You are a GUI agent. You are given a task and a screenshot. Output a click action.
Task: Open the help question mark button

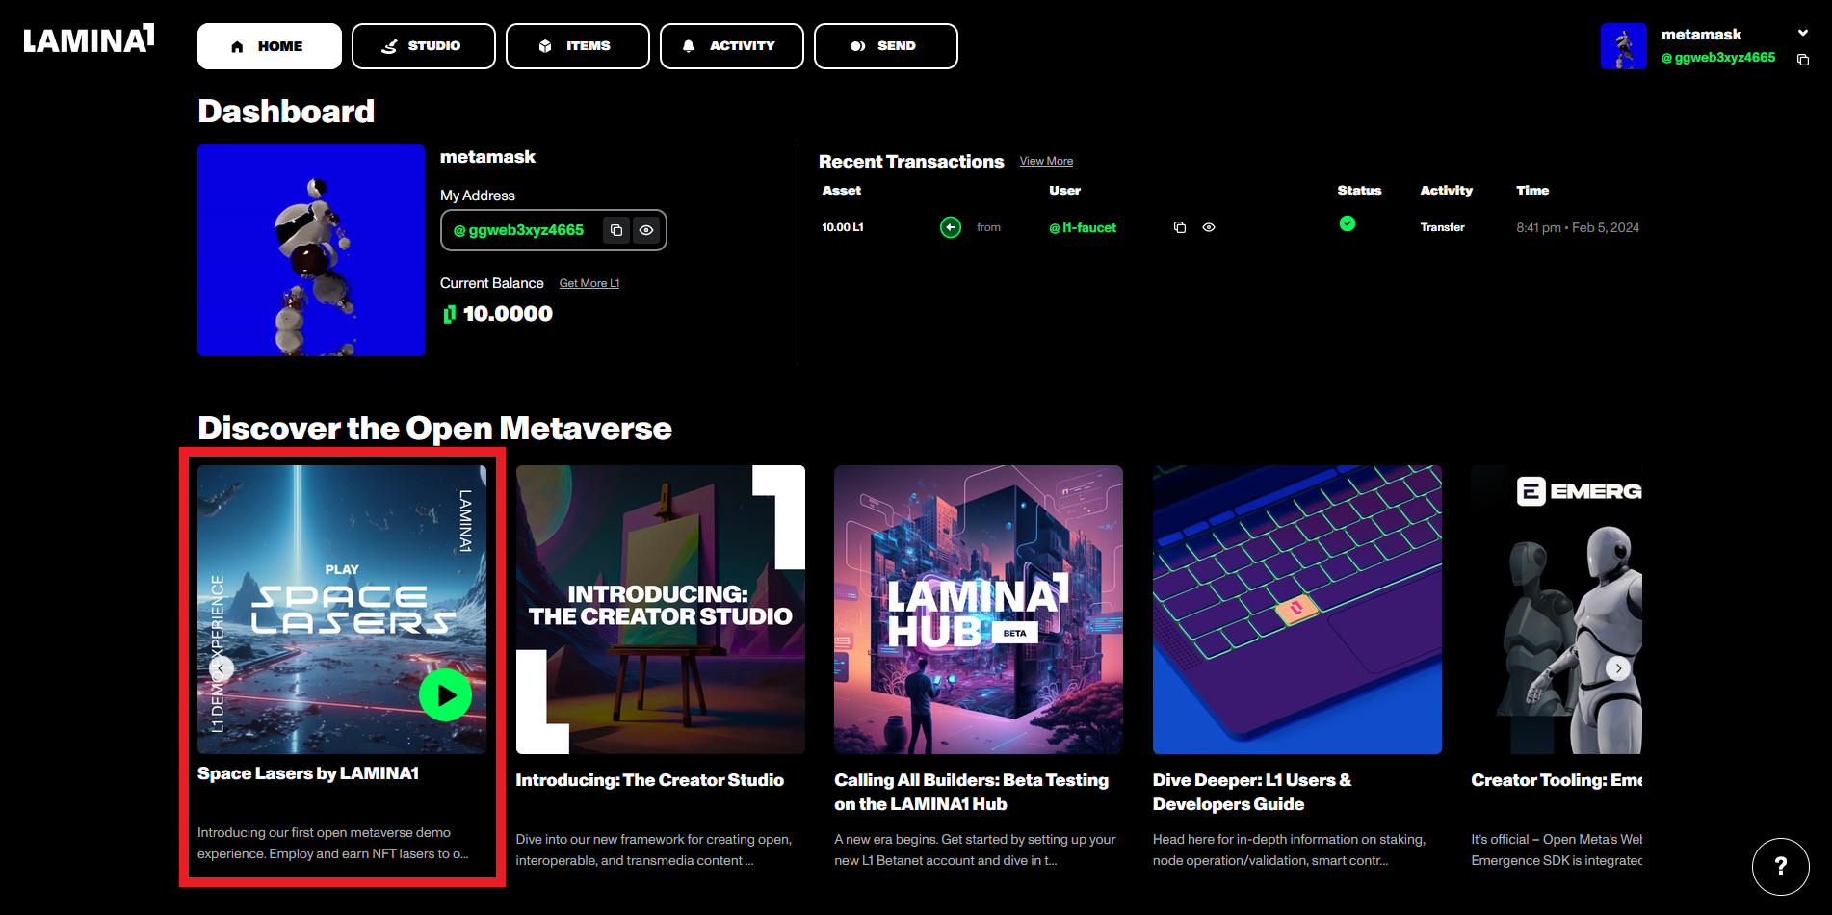[1780, 866]
